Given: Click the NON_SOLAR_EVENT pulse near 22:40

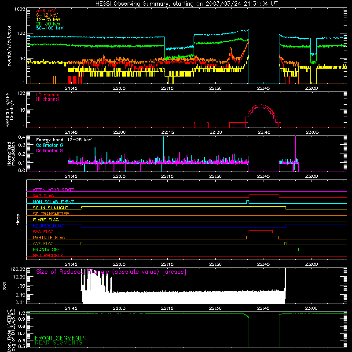Looking at the screenshot, I should (248, 202).
